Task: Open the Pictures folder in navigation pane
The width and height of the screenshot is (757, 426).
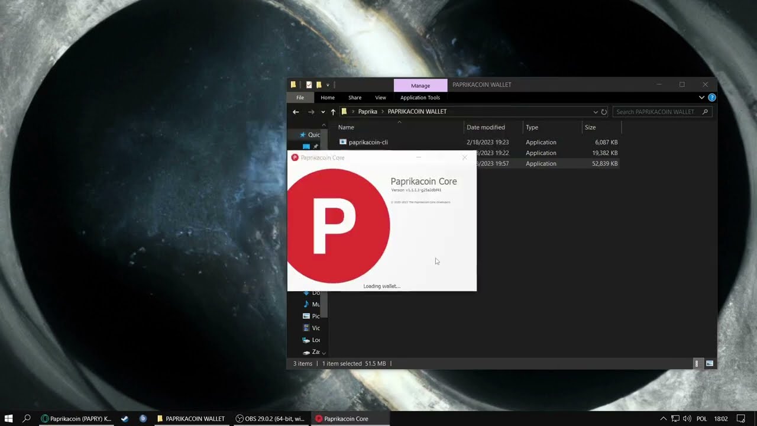Action: click(x=311, y=316)
